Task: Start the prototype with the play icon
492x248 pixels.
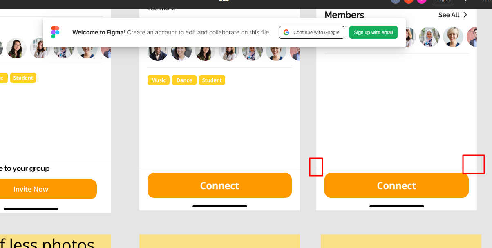Action: pos(465,1)
